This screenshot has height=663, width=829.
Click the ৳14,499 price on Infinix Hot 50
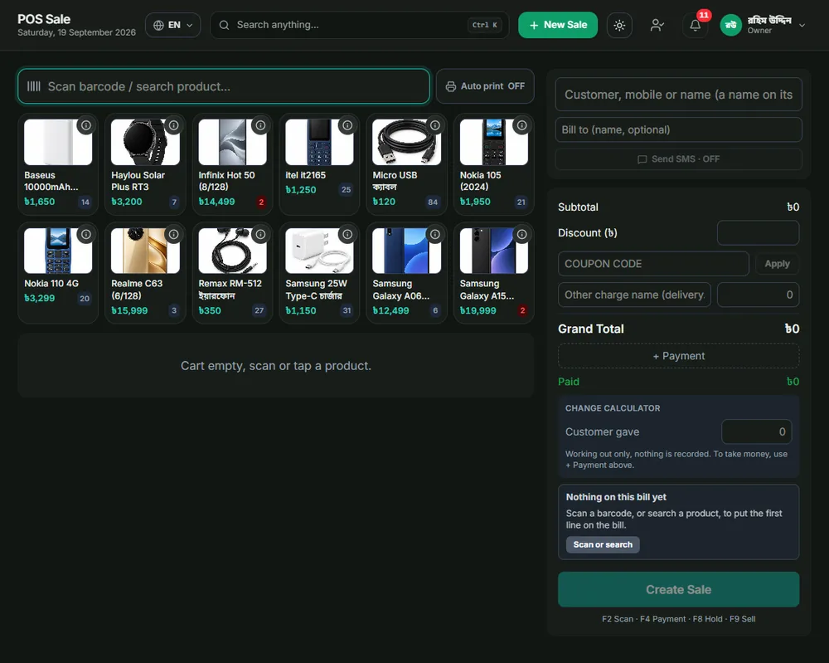pos(216,202)
